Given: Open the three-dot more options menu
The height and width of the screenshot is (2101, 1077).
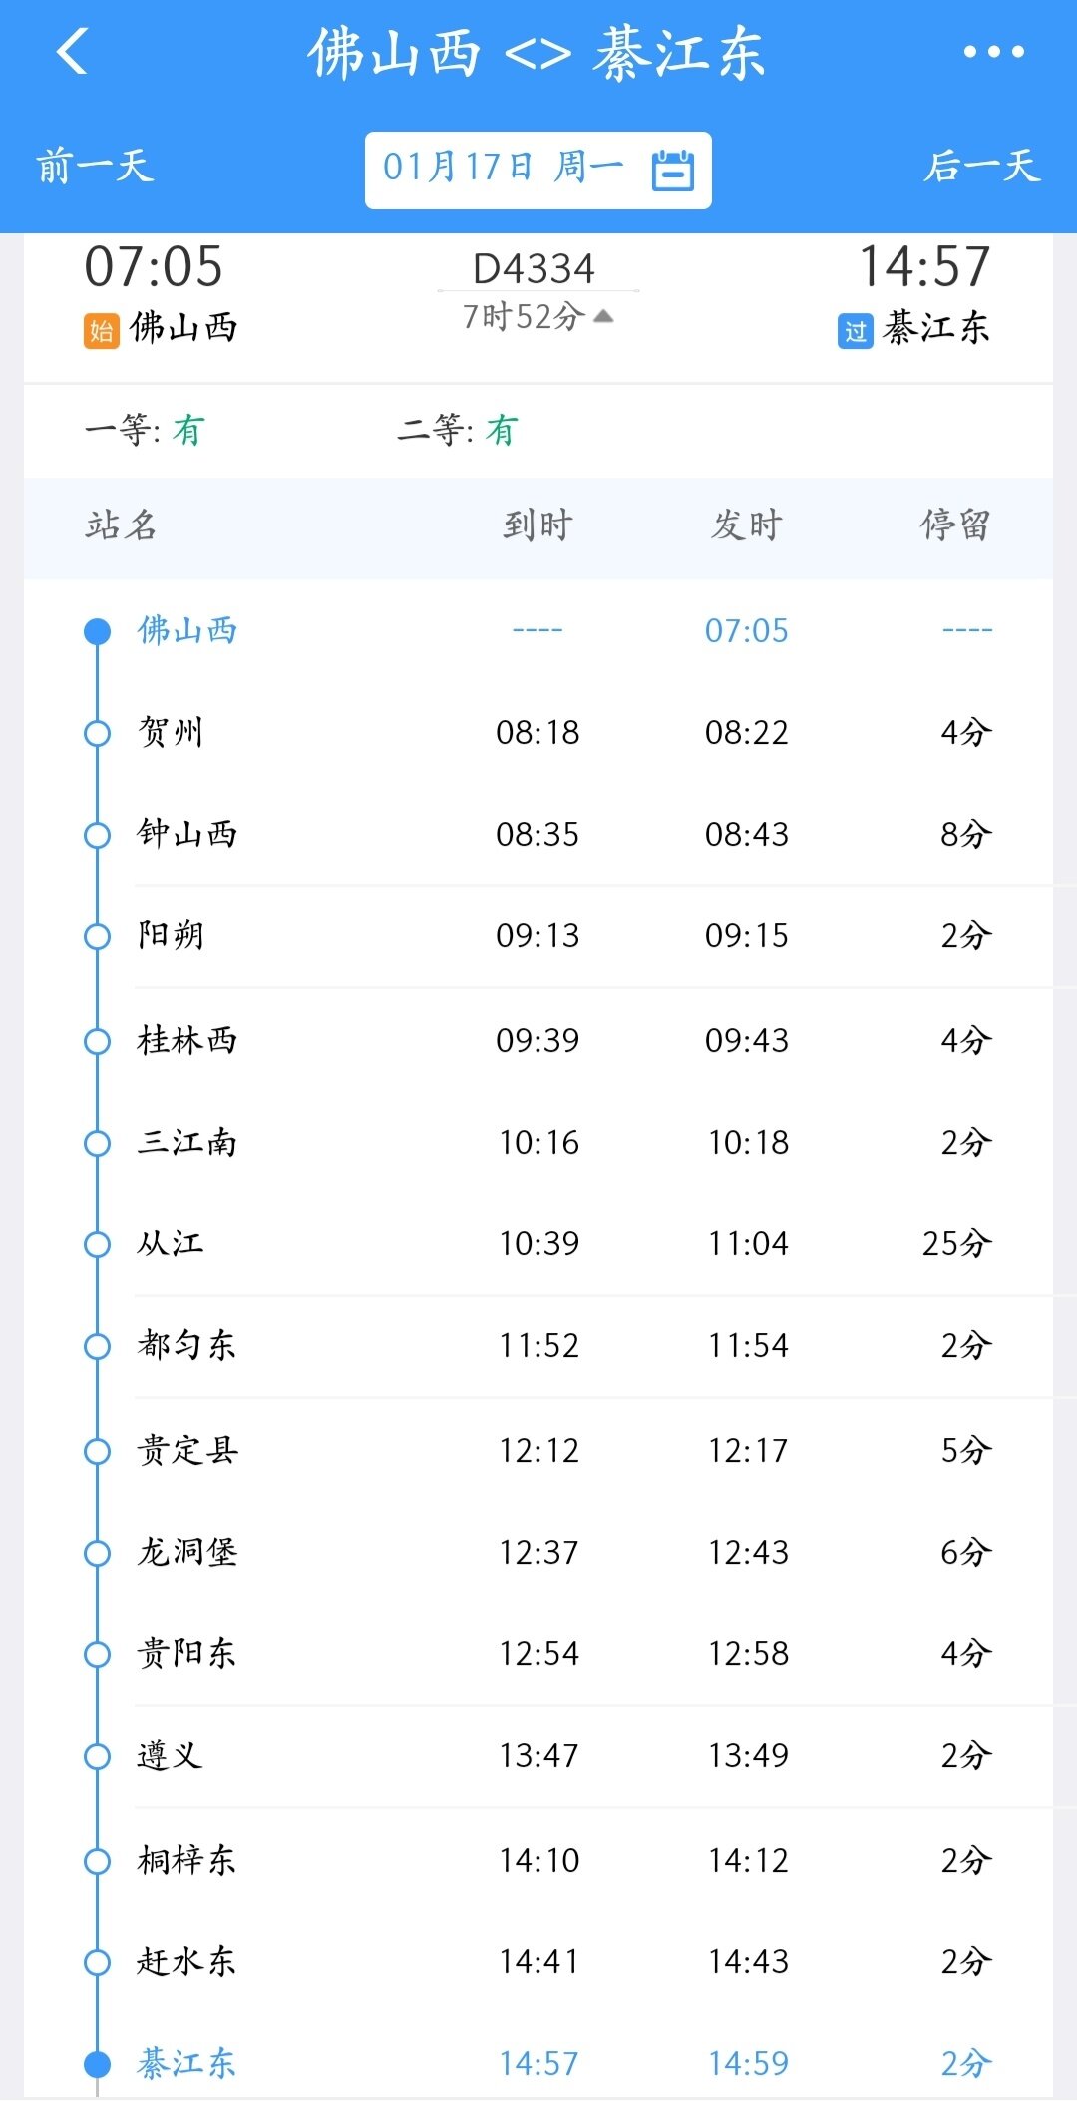Looking at the screenshot, I should pyautogui.click(x=993, y=52).
